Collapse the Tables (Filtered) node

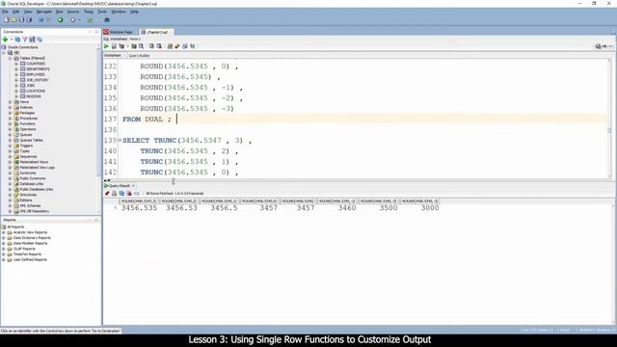tap(11, 58)
